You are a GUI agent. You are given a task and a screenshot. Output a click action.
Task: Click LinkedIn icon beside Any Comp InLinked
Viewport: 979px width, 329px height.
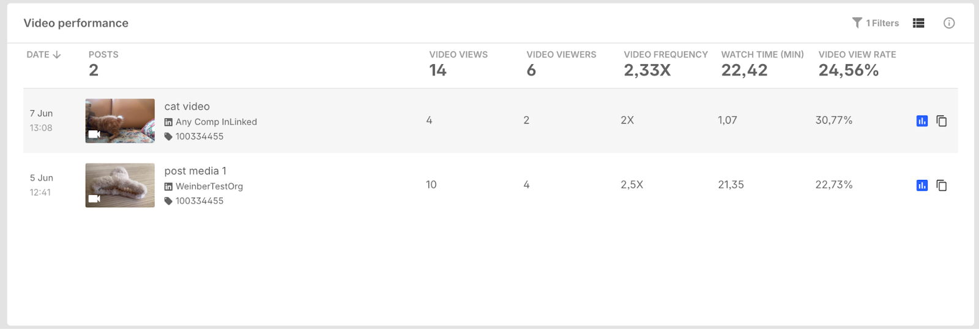(x=168, y=122)
